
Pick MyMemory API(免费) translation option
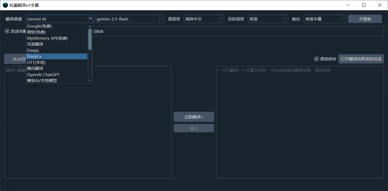pyautogui.click(x=47, y=38)
